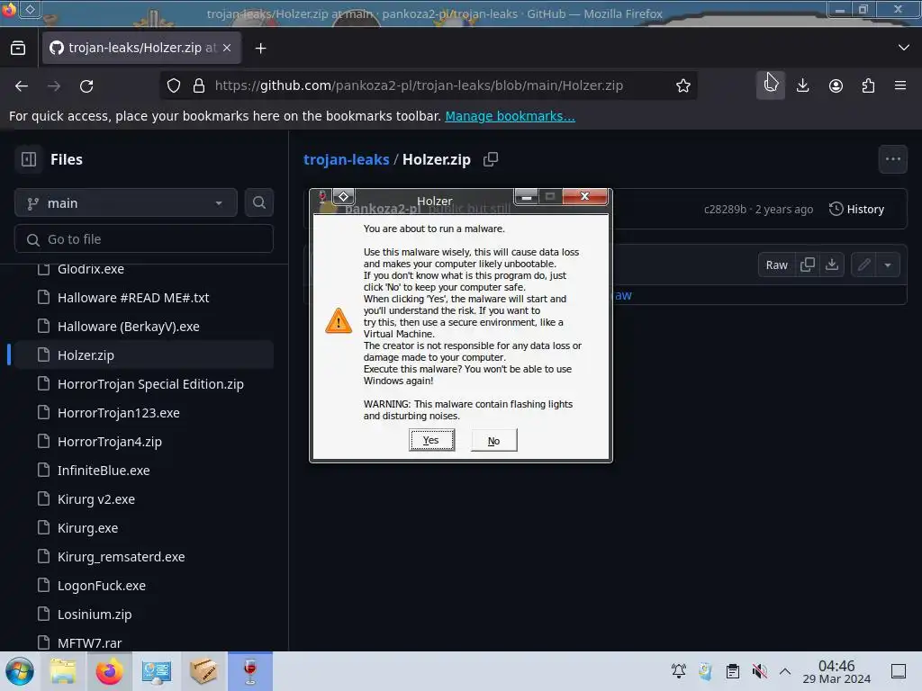Open the Firefox hamburger menu
This screenshot has width=922, height=691.
[900, 85]
